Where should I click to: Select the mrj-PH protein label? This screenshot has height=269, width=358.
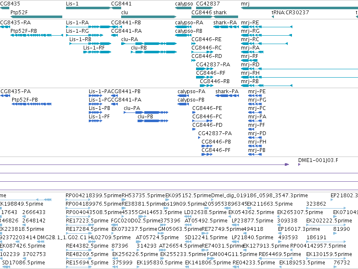tap(257, 142)
